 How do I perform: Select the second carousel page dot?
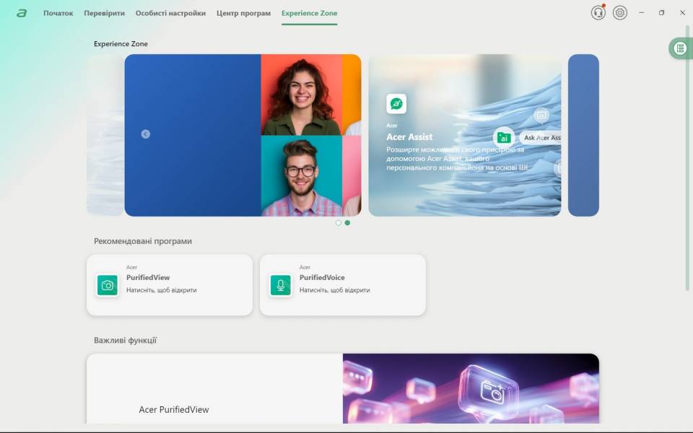pyautogui.click(x=347, y=223)
